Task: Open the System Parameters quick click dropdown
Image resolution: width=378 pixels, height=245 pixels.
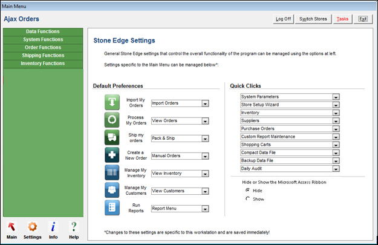Action: click(336, 97)
